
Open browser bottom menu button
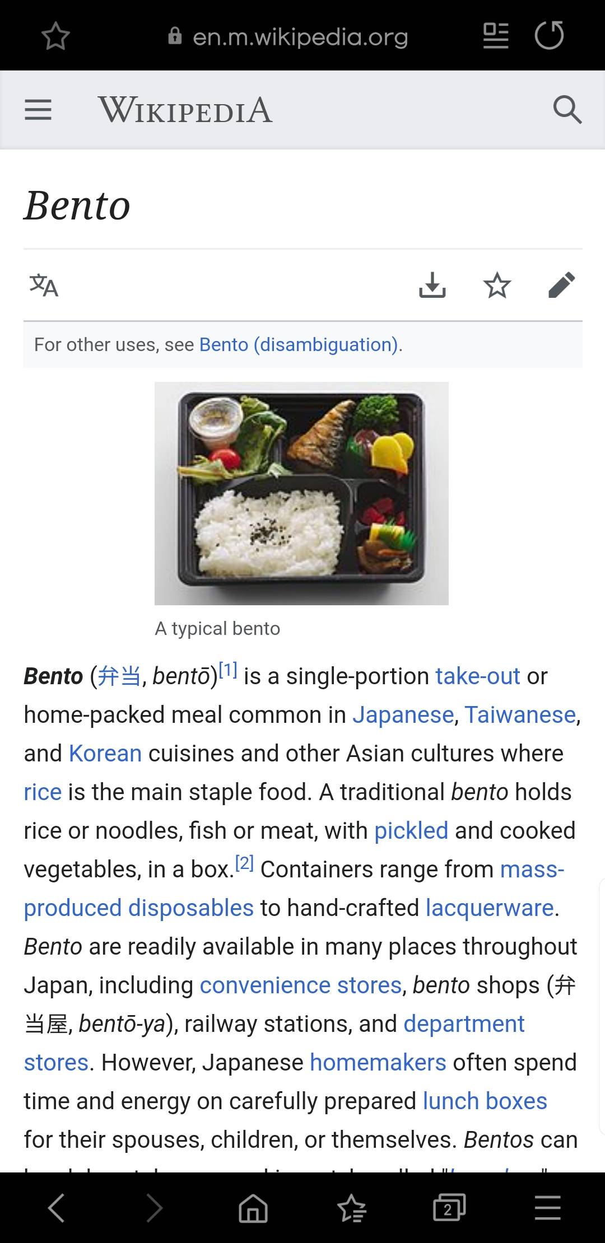click(547, 1208)
